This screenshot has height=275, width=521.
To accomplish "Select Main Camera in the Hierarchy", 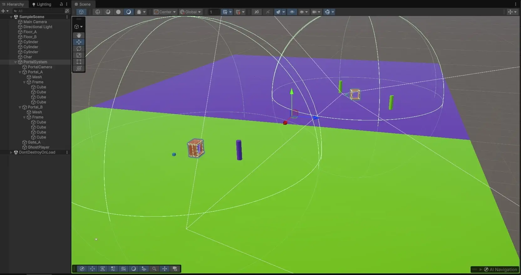I will pyautogui.click(x=35, y=22).
